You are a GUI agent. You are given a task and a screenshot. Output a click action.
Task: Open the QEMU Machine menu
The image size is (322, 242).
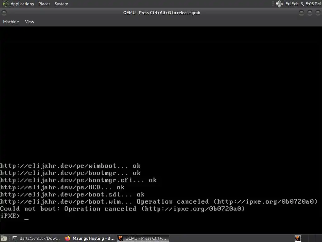[11, 22]
